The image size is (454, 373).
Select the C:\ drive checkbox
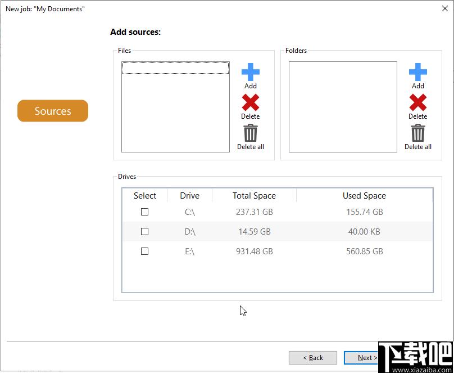pos(145,212)
